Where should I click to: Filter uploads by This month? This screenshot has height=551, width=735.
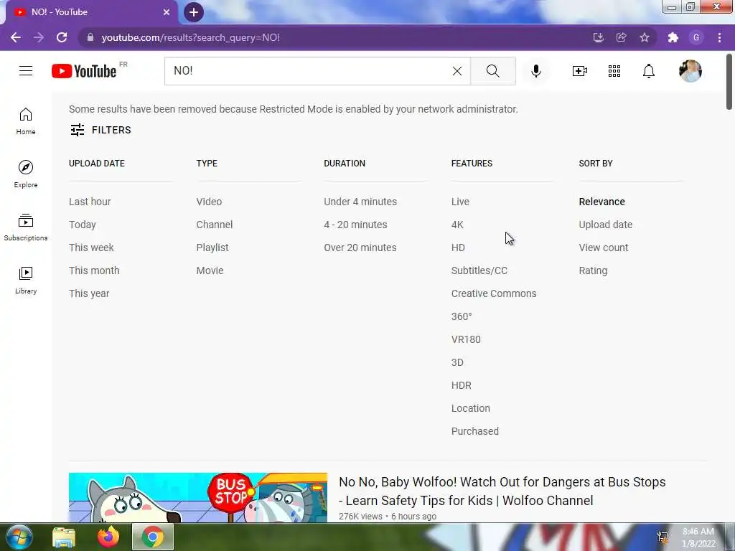pos(94,270)
